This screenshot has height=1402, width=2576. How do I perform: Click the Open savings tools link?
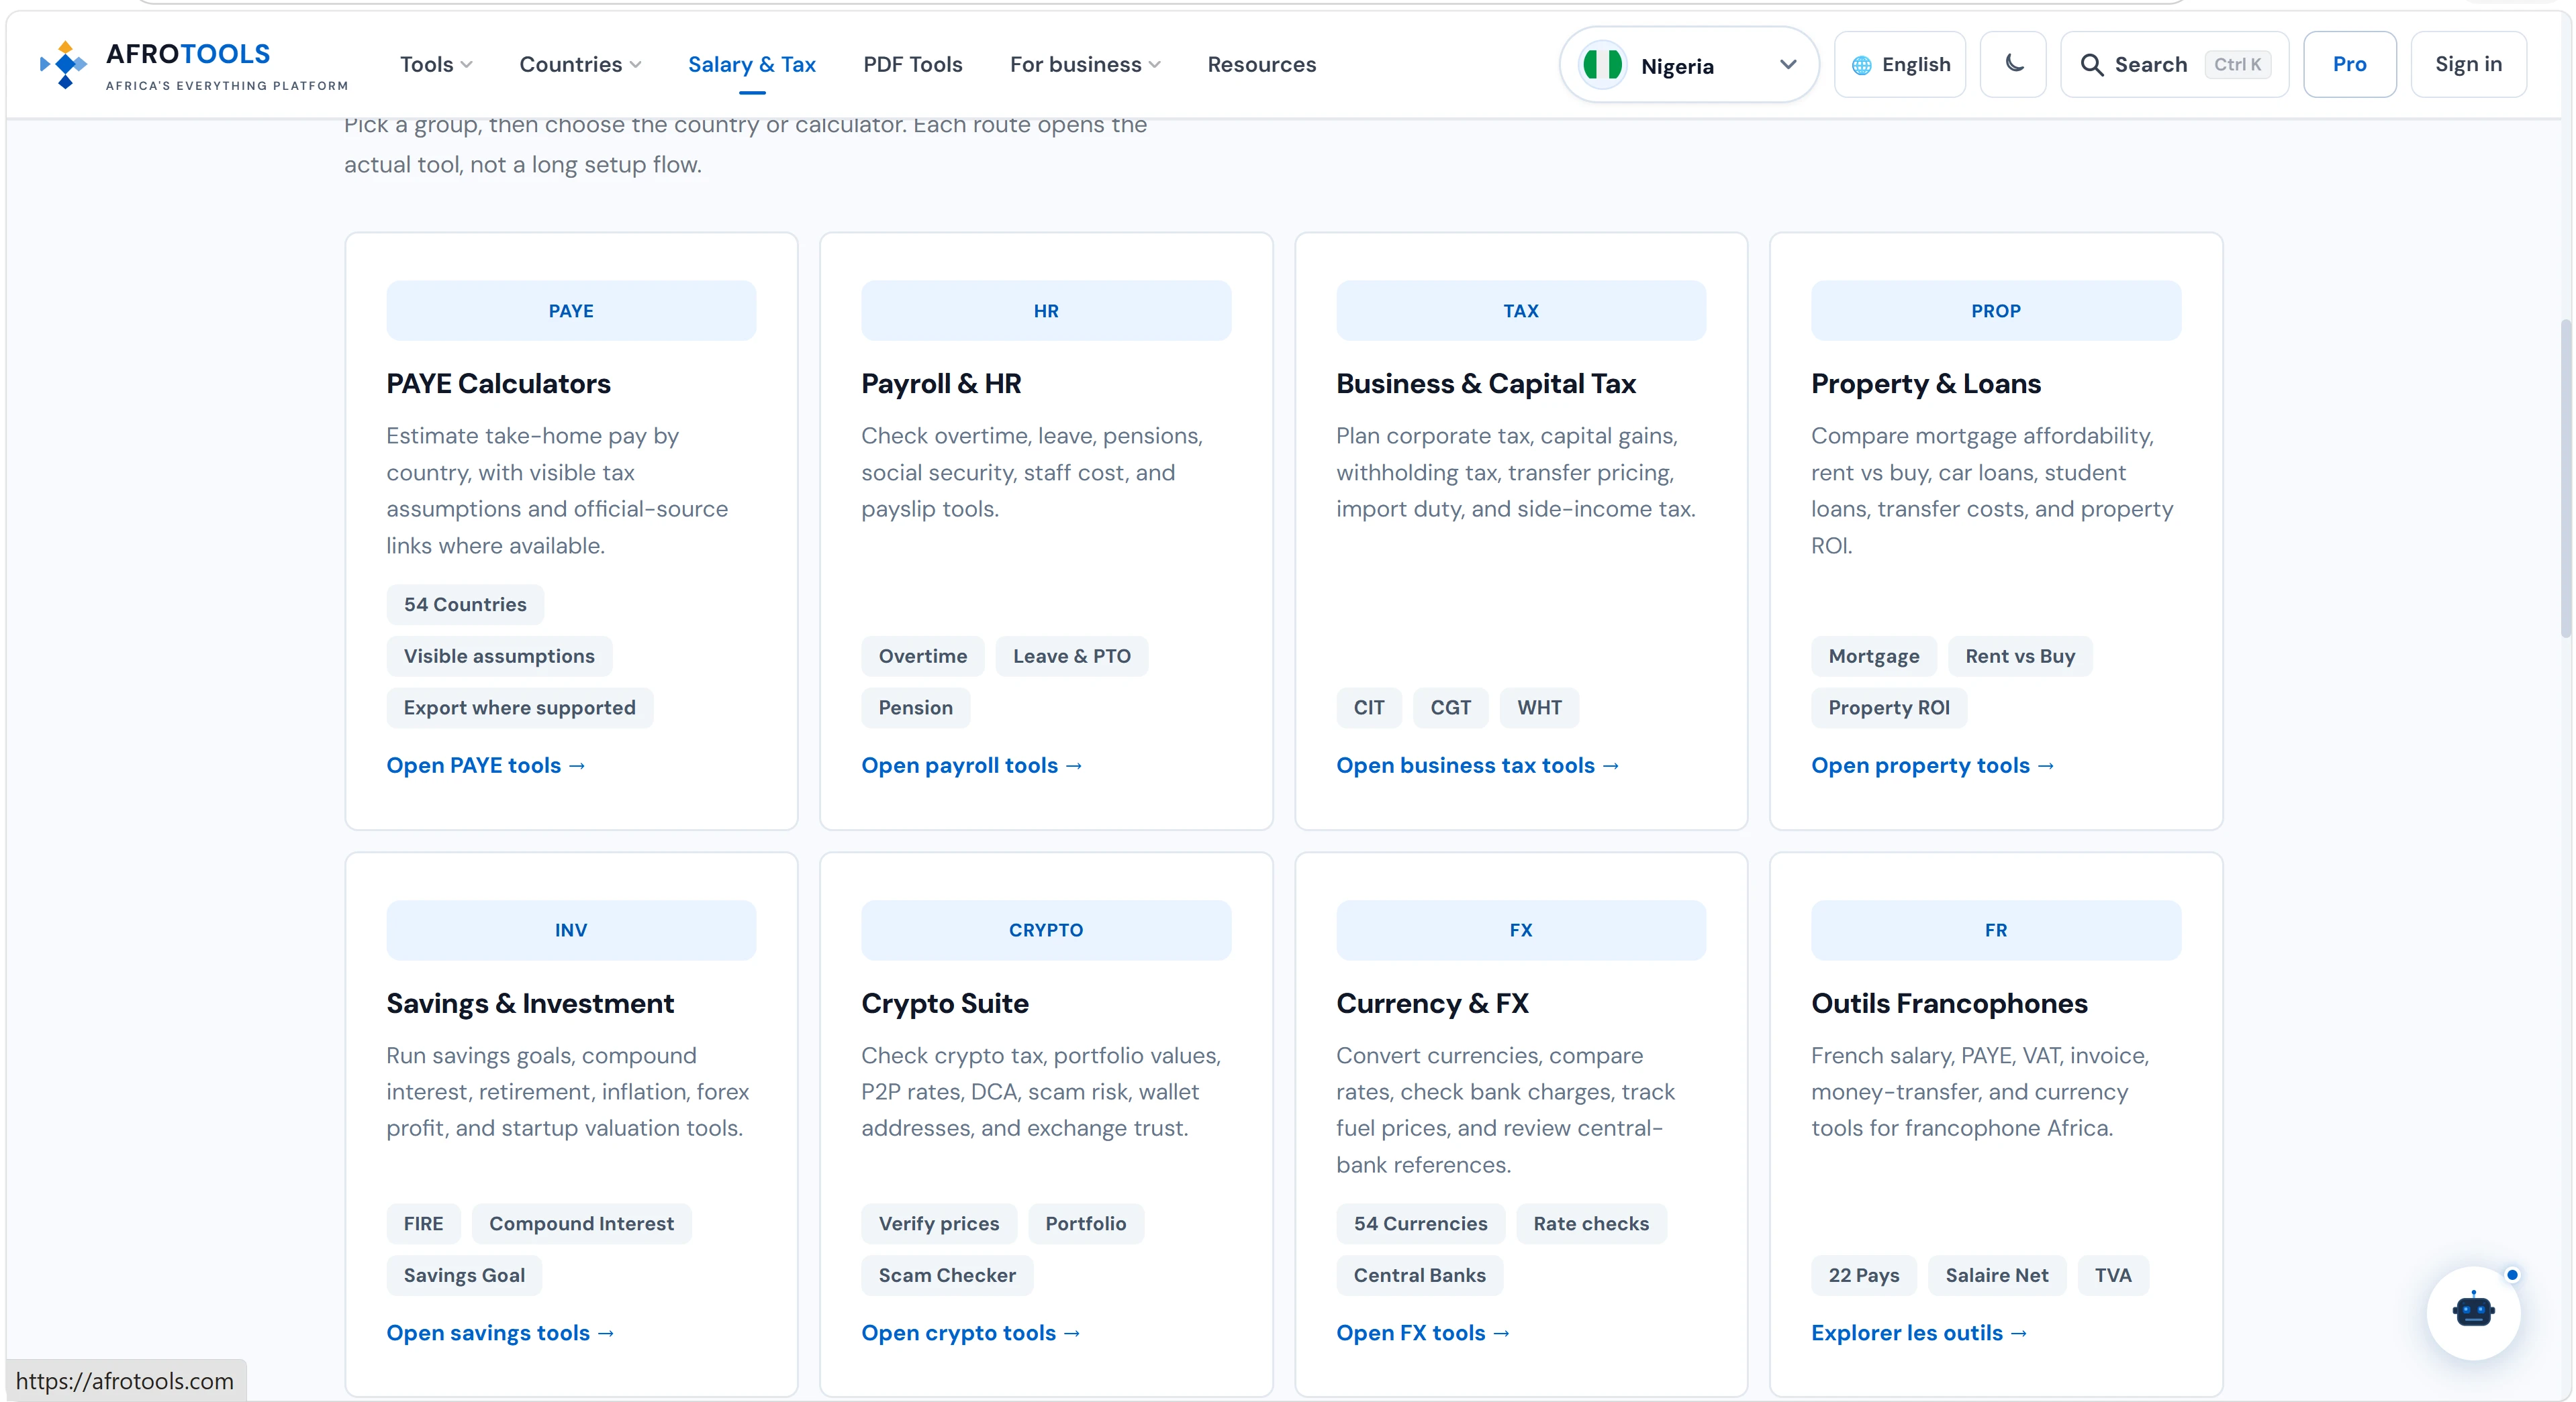pyautogui.click(x=500, y=1333)
